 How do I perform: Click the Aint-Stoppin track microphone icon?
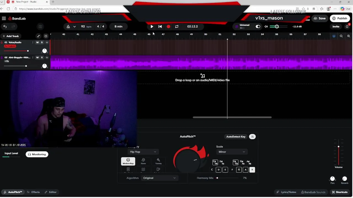click(x=2, y=57)
